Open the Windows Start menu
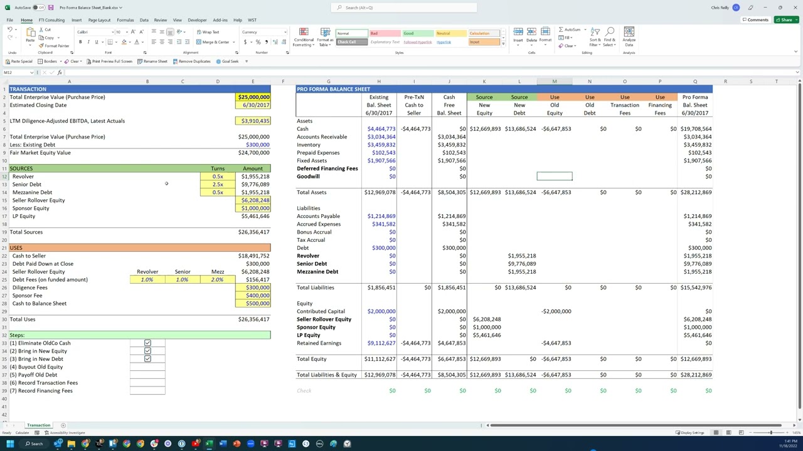This screenshot has width=803, height=451. point(9,444)
